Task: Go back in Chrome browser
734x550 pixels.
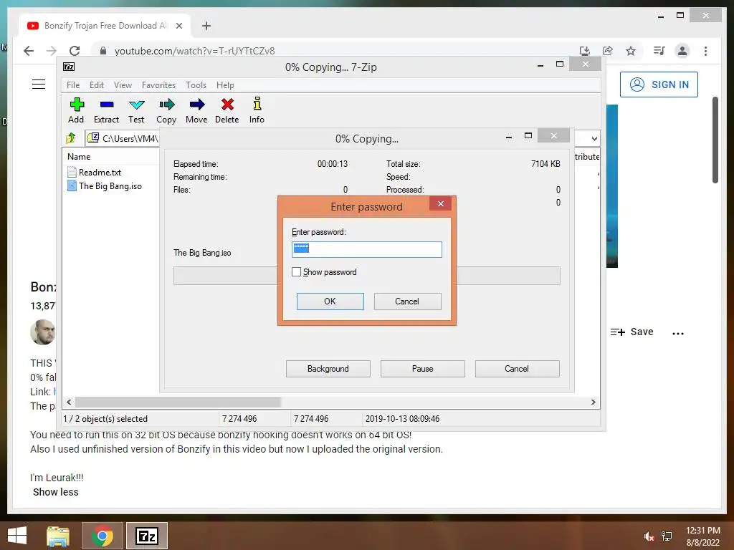Action: [x=29, y=51]
